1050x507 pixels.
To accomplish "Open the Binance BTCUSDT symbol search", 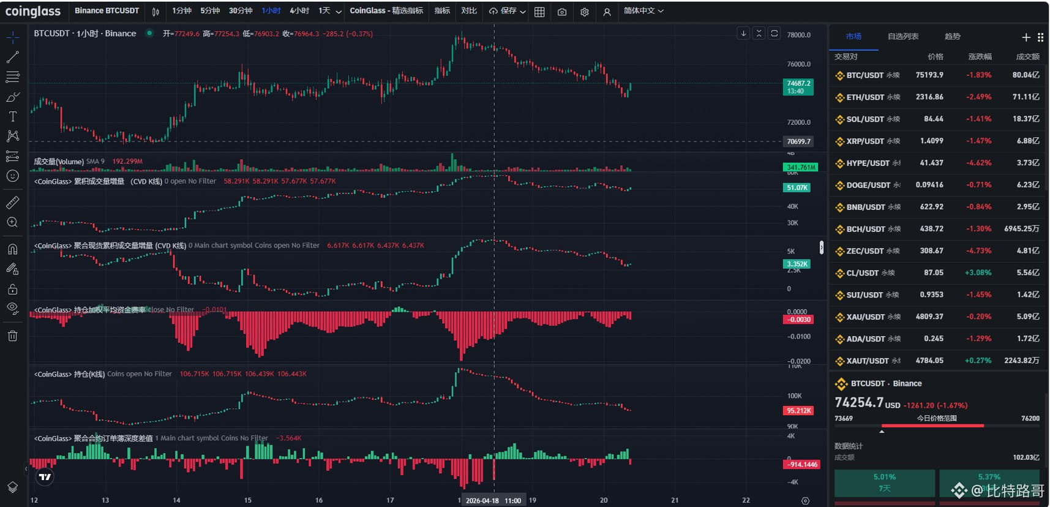I will [107, 11].
